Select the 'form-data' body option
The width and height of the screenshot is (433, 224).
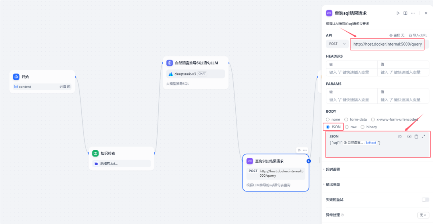346,119
